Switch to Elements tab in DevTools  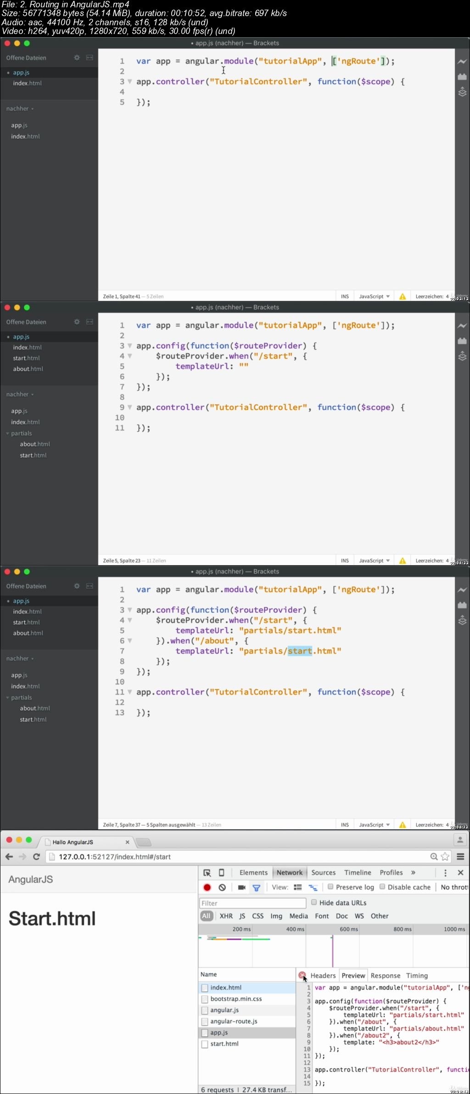253,873
